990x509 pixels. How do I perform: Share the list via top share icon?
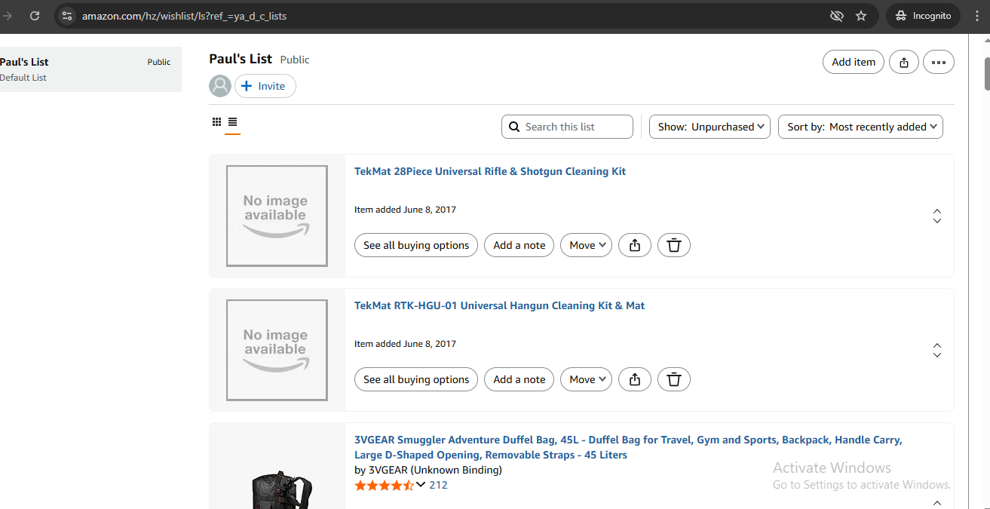tap(904, 62)
